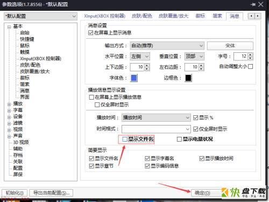Pick the blue 字体色 color swatch
Image resolution: width=269 pixels, height=202 pixels.
(134, 78)
